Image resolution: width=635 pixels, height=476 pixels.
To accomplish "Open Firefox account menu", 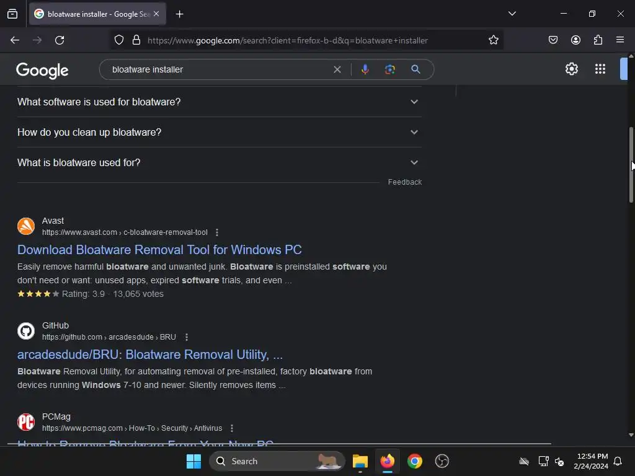I will coord(575,40).
